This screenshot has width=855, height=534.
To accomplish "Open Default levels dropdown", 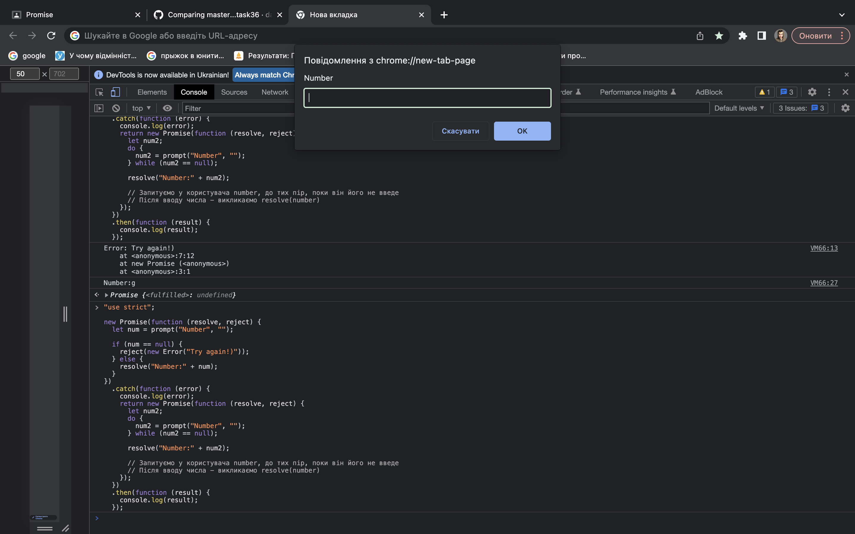I will pos(739,108).
